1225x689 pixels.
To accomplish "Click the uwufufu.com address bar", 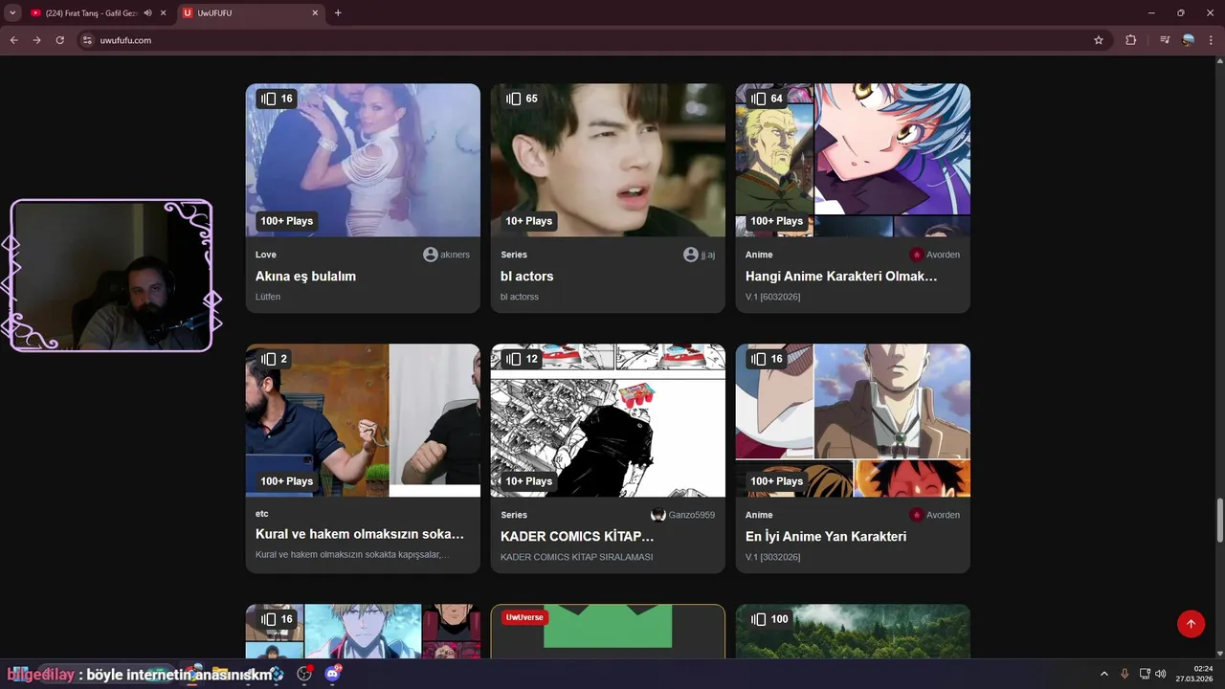I will coord(593,40).
